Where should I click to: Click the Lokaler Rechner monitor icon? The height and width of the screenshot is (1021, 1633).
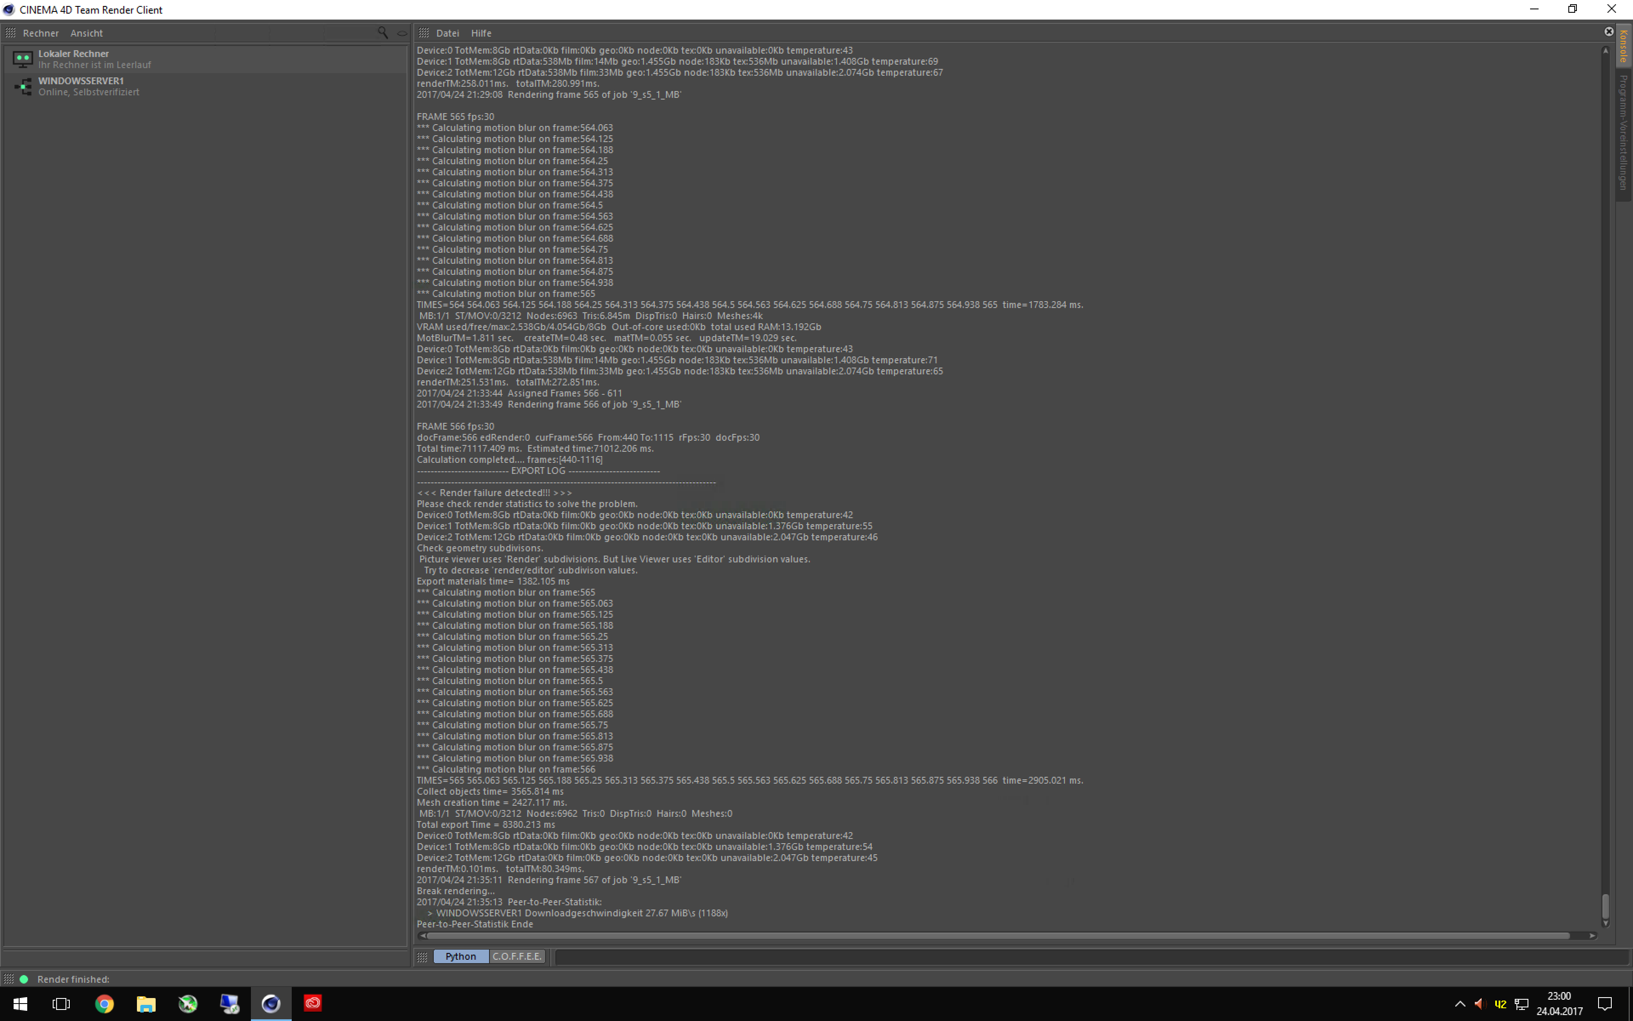pos(23,60)
